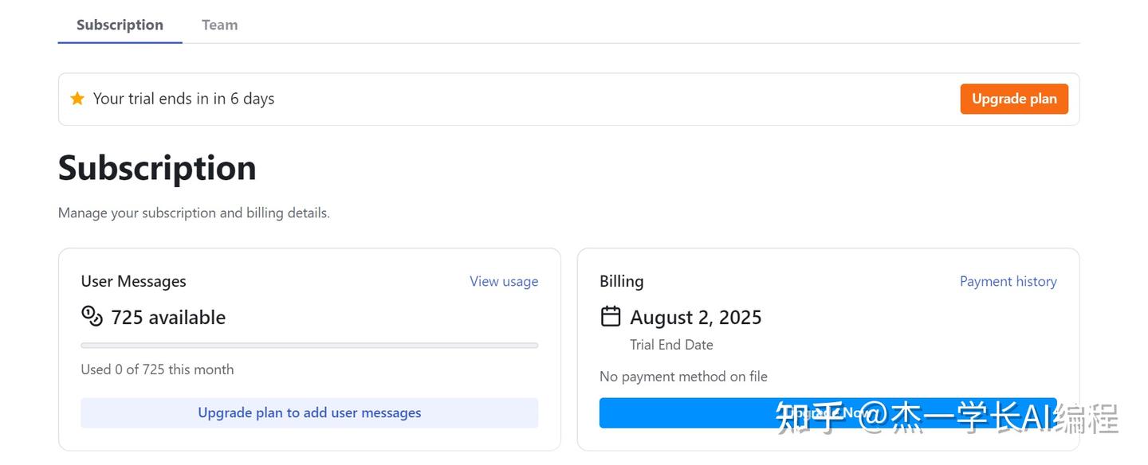Select the Billing card title
Image resolution: width=1148 pixels, height=465 pixels.
pos(621,281)
